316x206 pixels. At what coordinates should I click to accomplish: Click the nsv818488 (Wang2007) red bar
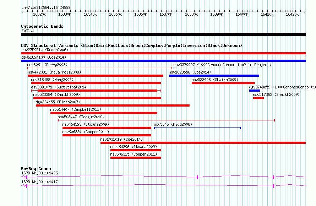pos(96,83)
